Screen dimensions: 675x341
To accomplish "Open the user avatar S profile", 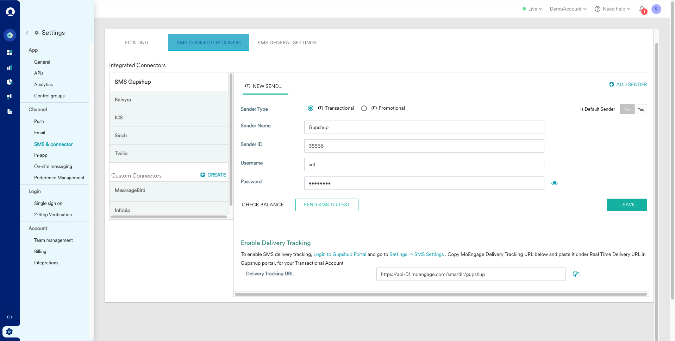I will 656,9.
